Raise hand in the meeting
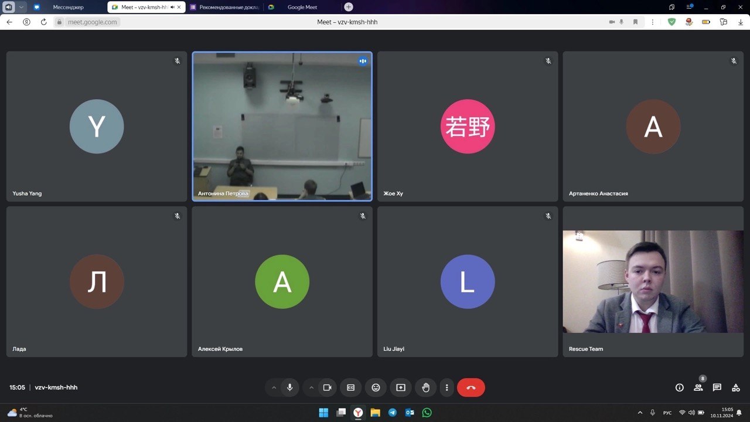The width and height of the screenshot is (750, 422). (426, 387)
